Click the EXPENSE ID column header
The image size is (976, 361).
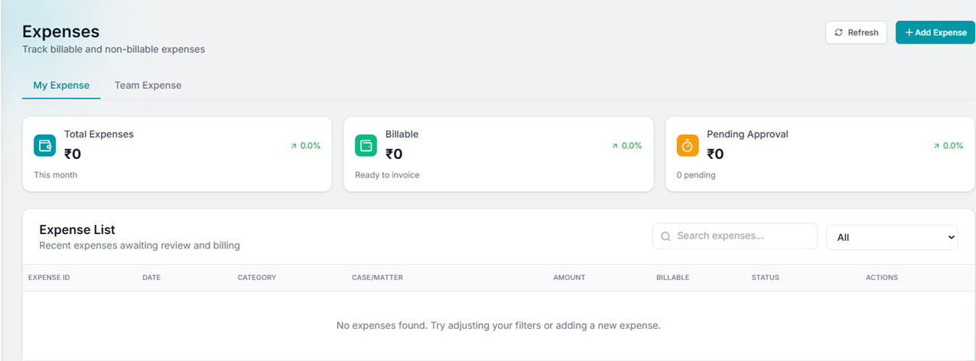[49, 278]
